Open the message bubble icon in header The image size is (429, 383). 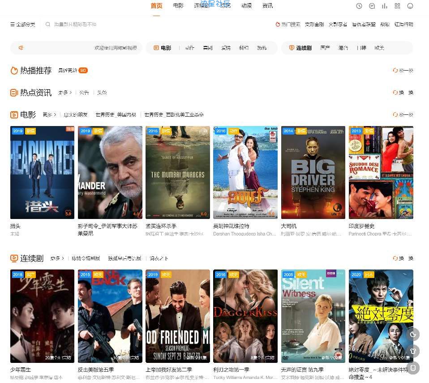pos(372,6)
